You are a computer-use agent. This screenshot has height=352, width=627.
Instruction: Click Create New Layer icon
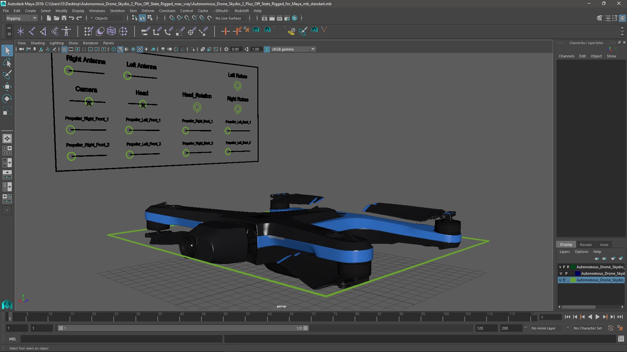[x=613, y=258]
